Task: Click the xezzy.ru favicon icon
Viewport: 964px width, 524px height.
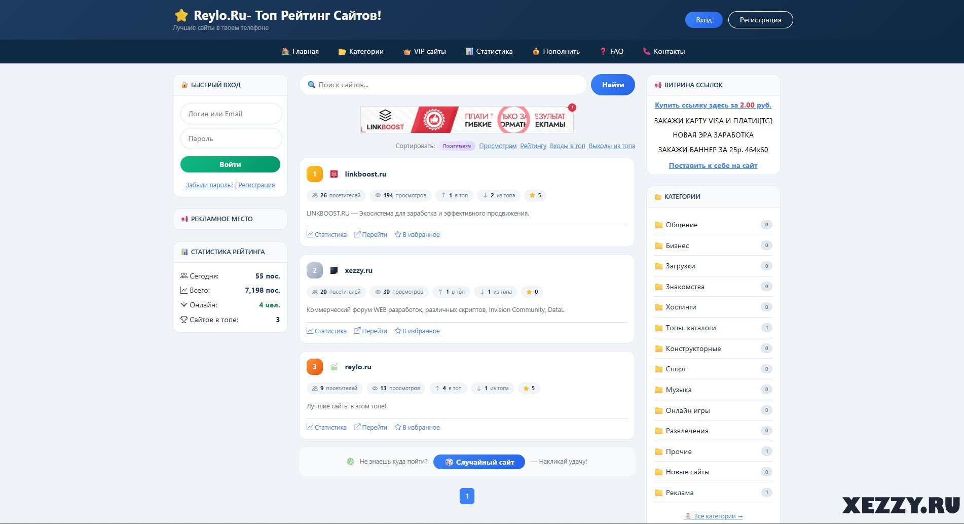Action: click(334, 270)
